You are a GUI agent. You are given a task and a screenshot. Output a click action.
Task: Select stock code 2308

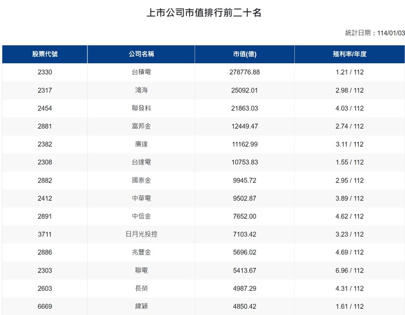click(x=45, y=162)
